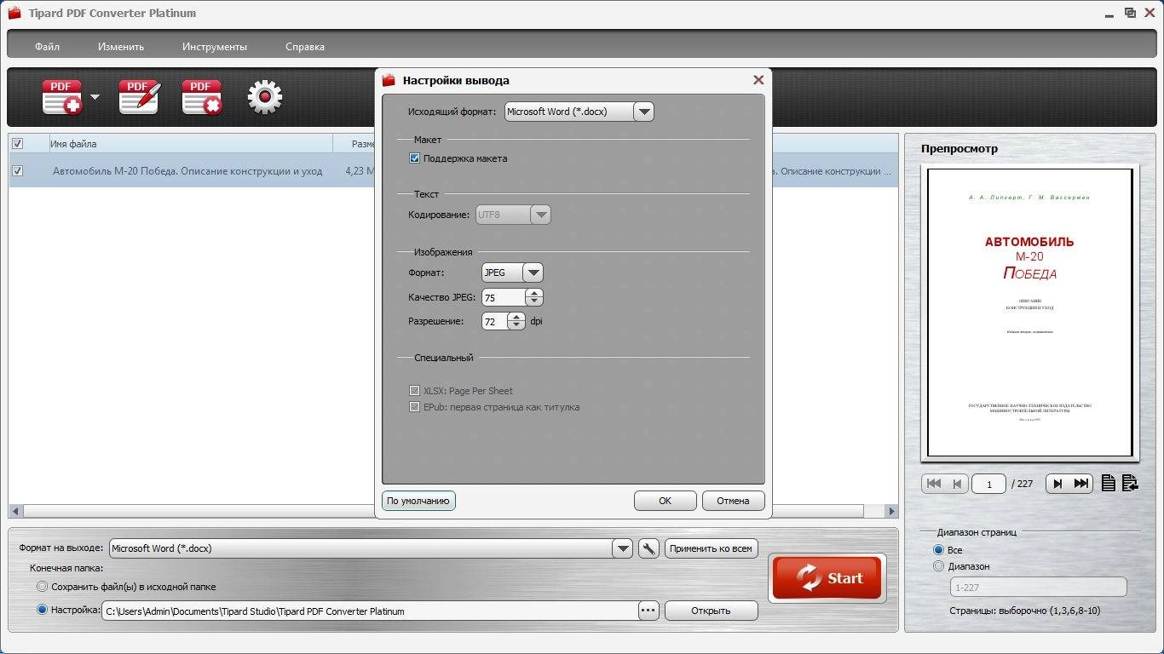The image size is (1164, 654).
Task: Click the Качество JPEG value field
Action: pos(504,298)
